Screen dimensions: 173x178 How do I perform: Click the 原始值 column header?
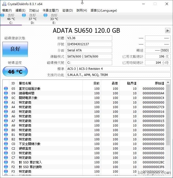tap(152, 83)
